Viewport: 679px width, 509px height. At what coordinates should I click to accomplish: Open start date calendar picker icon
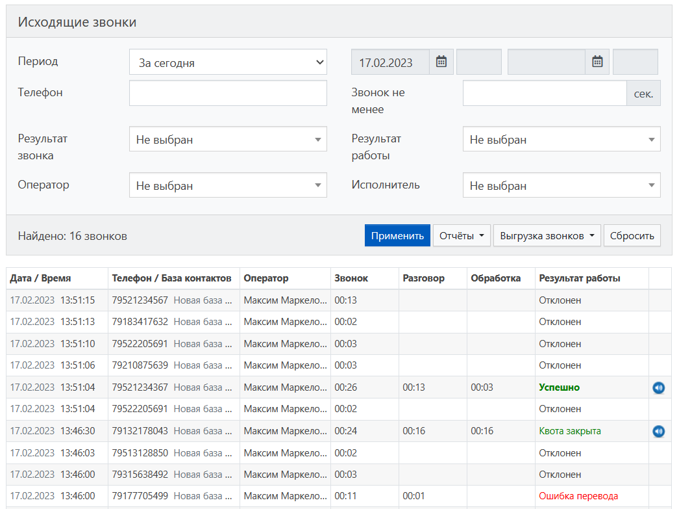[441, 62]
